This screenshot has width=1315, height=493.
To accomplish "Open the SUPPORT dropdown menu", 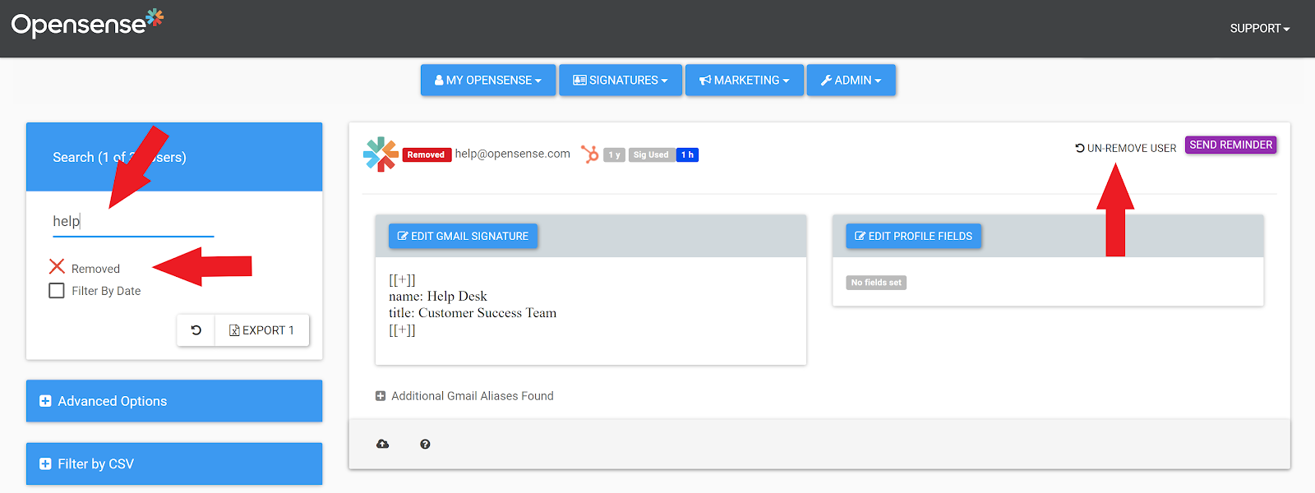I will (1260, 28).
